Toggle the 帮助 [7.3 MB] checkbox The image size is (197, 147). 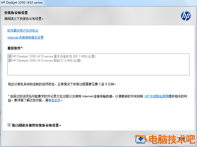click(x=10, y=61)
